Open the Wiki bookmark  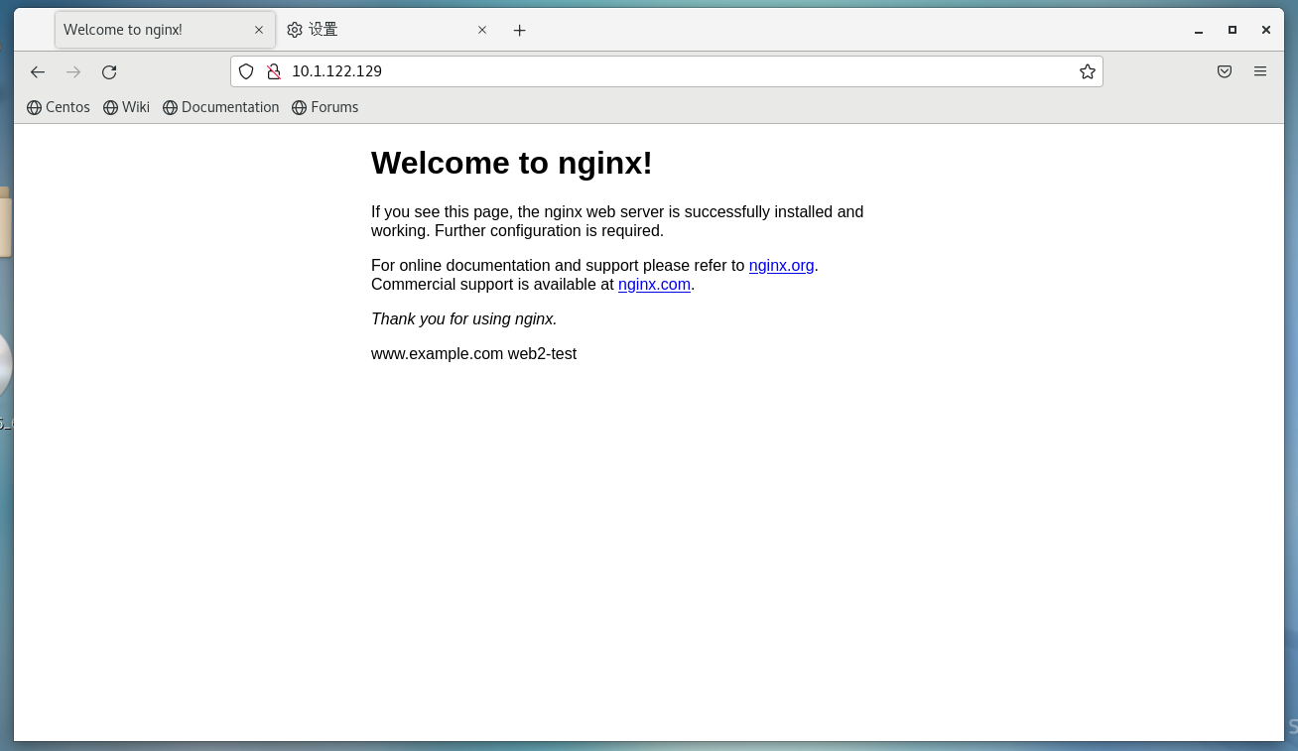[x=126, y=107]
